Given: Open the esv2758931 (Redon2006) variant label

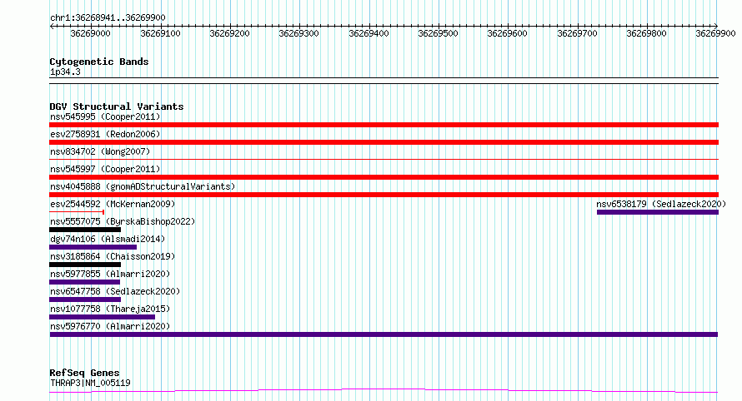Looking at the screenshot, I should [x=105, y=134].
